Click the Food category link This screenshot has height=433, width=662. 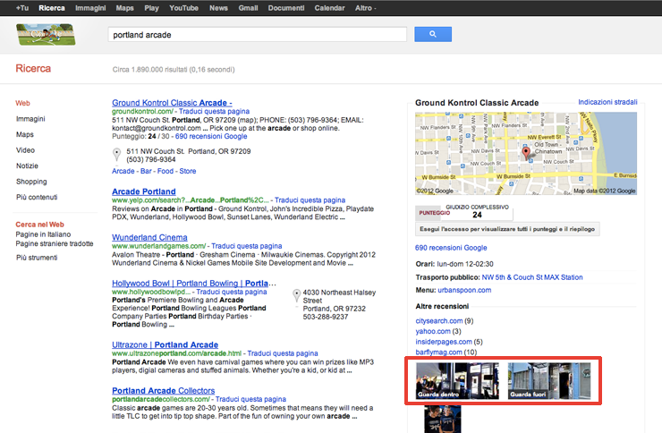coord(165,171)
